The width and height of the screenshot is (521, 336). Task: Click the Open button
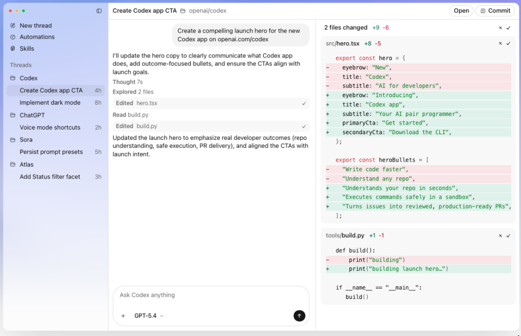point(461,11)
